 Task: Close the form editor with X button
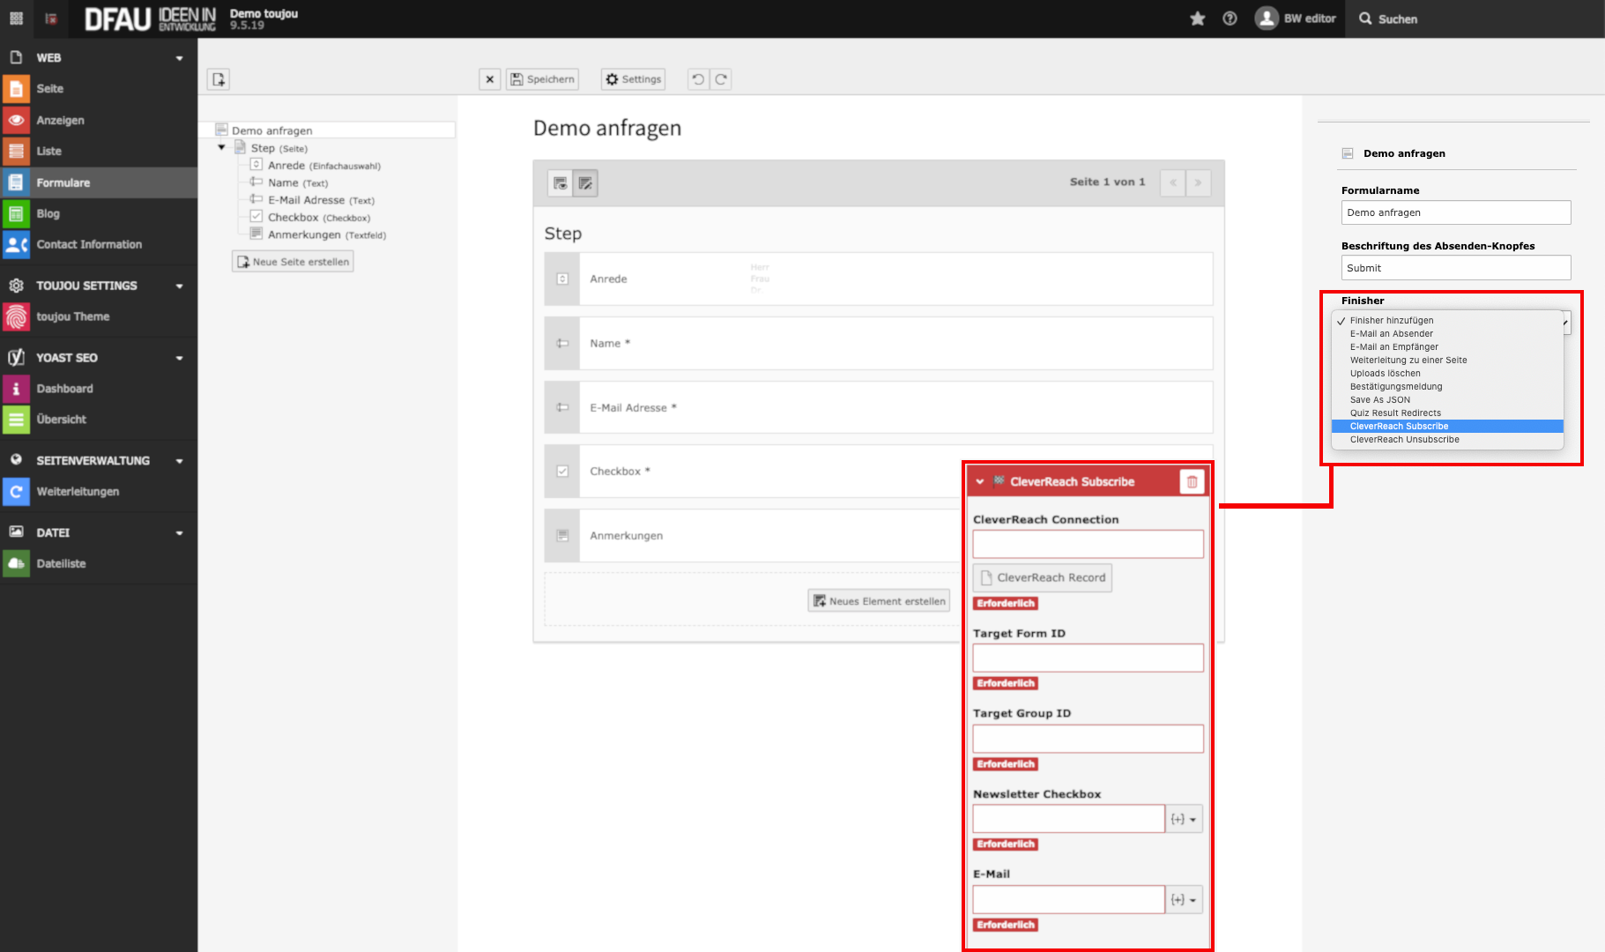[x=490, y=79]
